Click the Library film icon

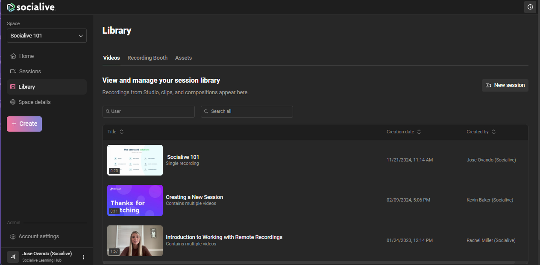point(13,87)
